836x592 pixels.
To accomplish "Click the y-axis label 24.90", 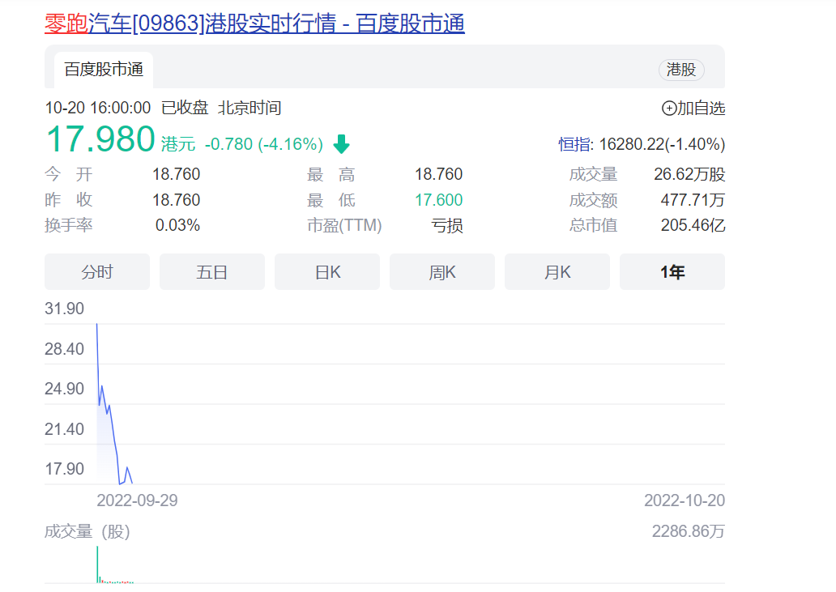I will pyautogui.click(x=65, y=389).
